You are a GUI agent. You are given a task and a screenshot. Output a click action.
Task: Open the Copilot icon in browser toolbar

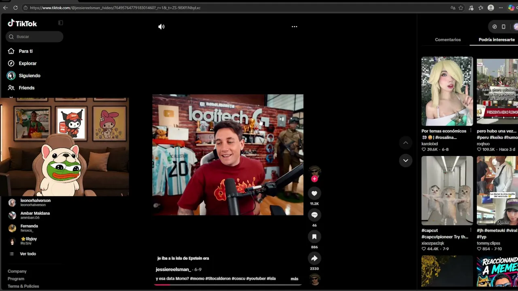coord(511,8)
